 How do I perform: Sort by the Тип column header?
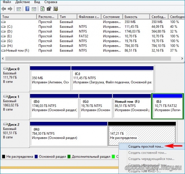67,17
